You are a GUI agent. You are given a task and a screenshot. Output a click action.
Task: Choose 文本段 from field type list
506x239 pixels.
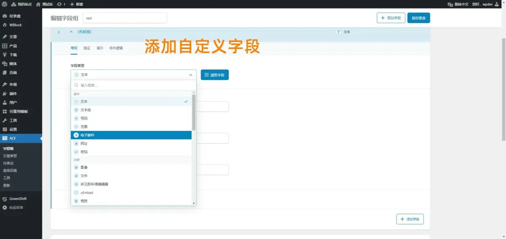[x=131, y=110]
